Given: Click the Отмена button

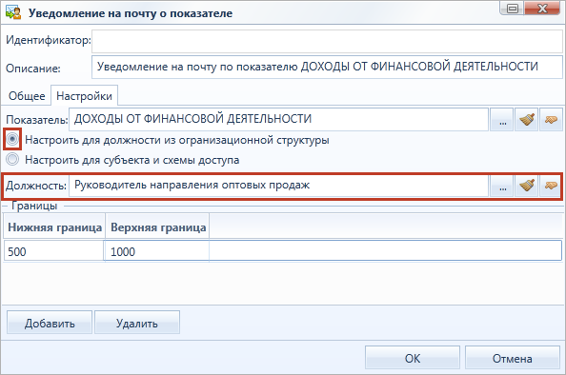Looking at the screenshot, I should [x=513, y=358].
